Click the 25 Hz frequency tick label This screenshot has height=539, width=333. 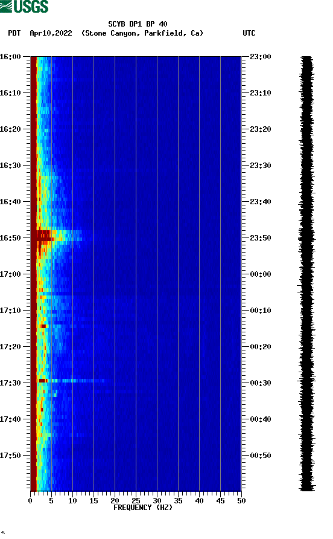point(136,501)
